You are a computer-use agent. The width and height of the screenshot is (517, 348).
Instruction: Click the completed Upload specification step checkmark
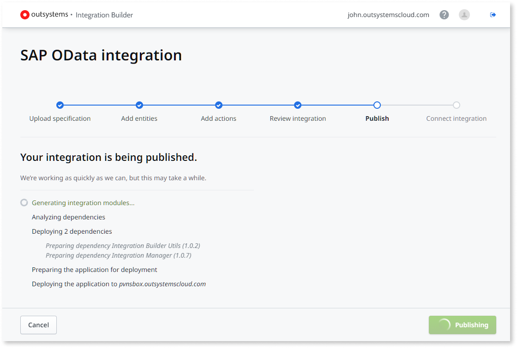[60, 105]
